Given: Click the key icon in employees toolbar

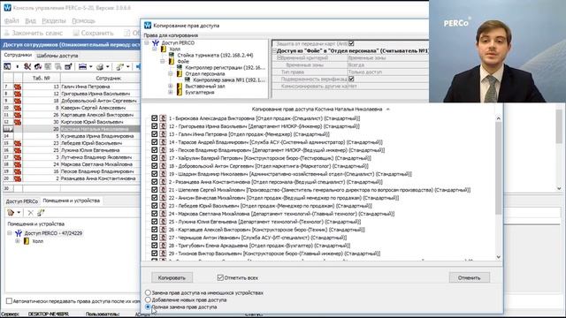Looking at the screenshot, I should point(120,67).
